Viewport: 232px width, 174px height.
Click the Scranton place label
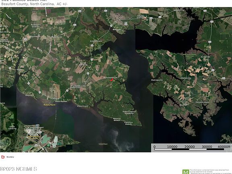205,57
